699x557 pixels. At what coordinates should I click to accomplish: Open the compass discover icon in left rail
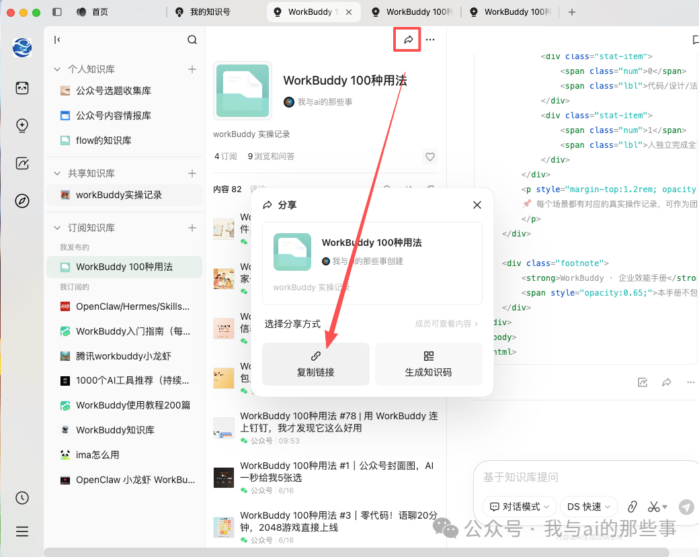(x=22, y=201)
